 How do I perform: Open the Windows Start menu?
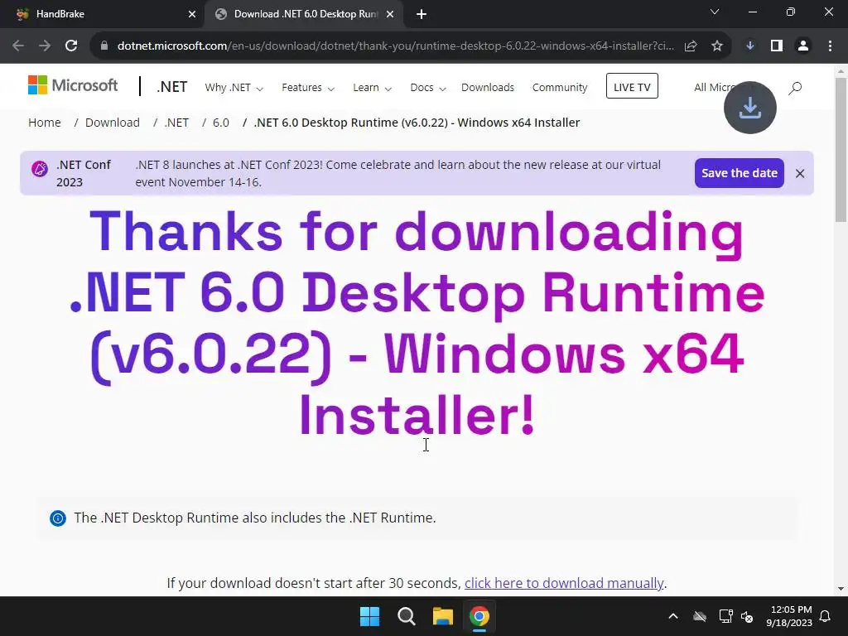[370, 616]
